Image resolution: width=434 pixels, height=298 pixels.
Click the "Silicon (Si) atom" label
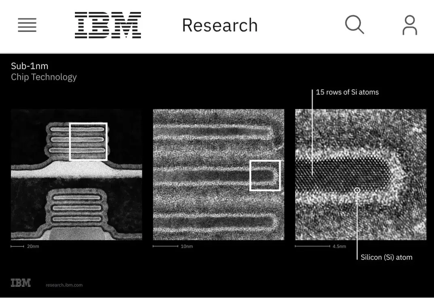click(x=386, y=257)
